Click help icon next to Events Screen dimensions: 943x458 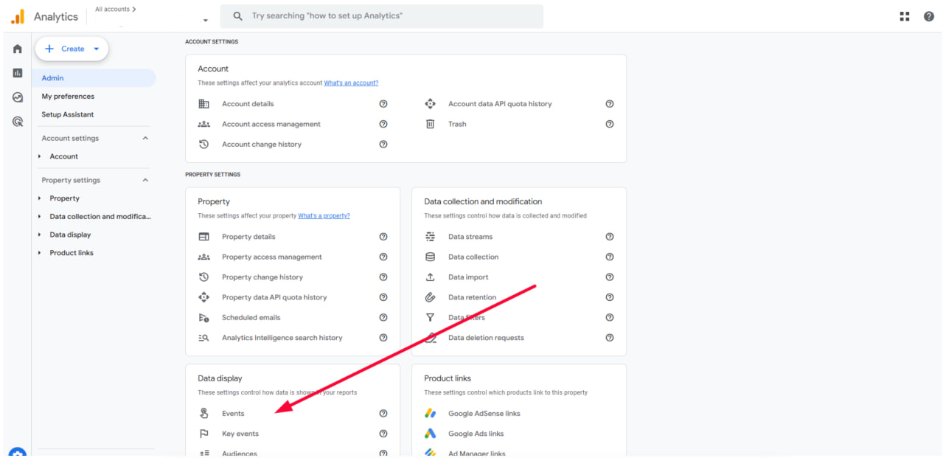click(x=383, y=414)
